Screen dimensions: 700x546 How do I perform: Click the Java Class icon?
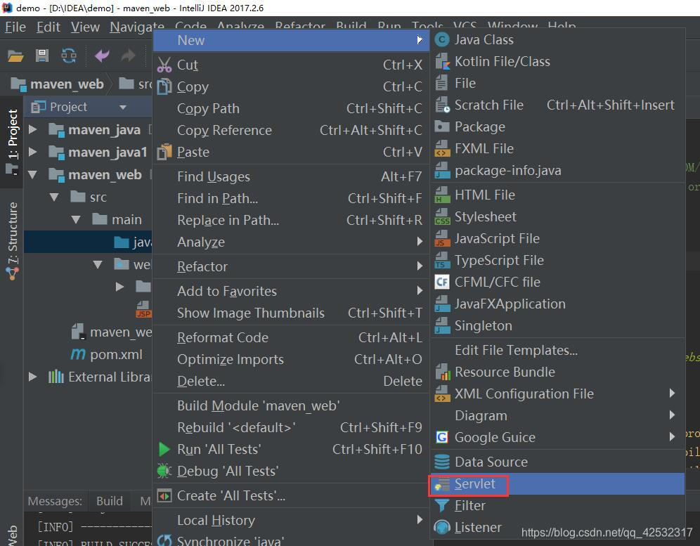click(442, 40)
